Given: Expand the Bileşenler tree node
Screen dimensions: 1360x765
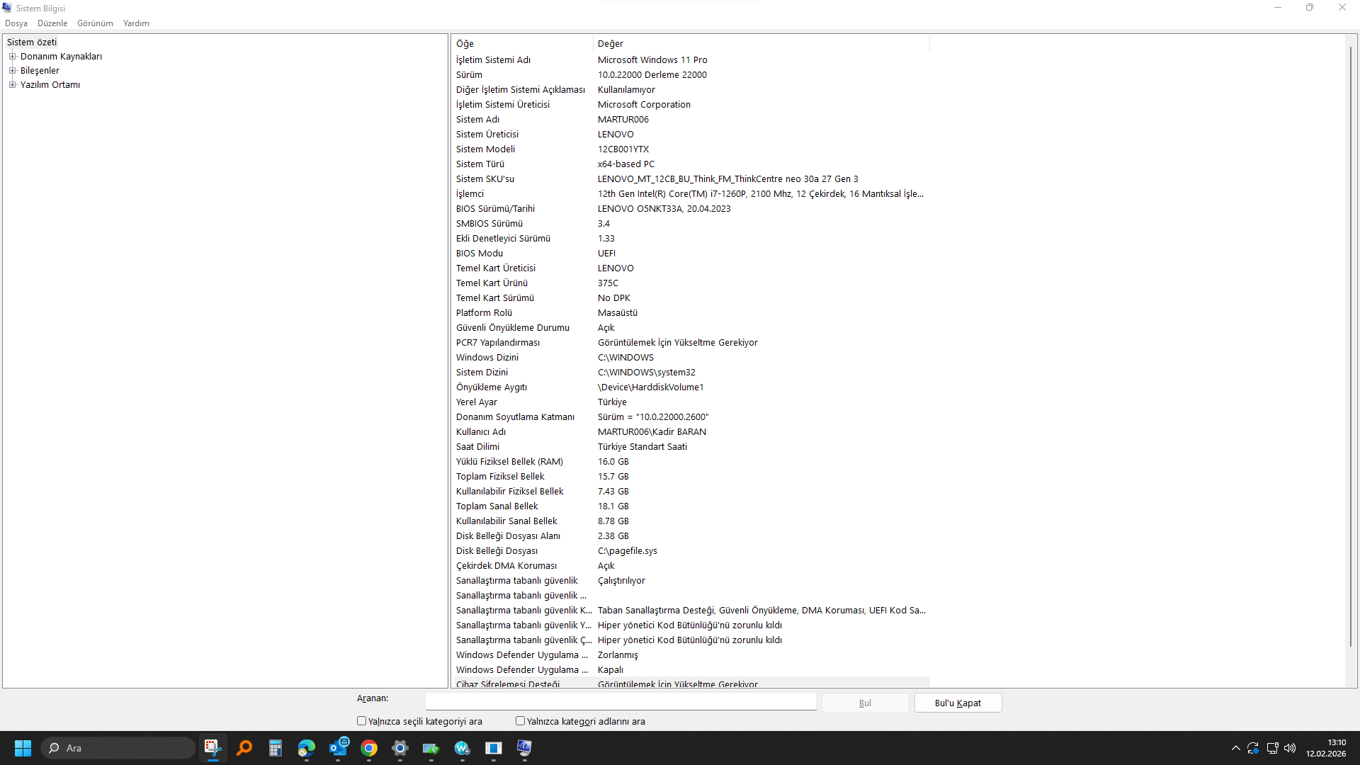Looking at the screenshot, I should tap(12, 71).
